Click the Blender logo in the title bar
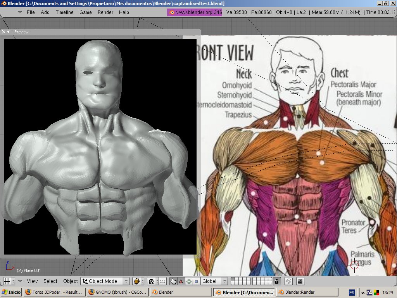397x298 pixels. (3, 3)
